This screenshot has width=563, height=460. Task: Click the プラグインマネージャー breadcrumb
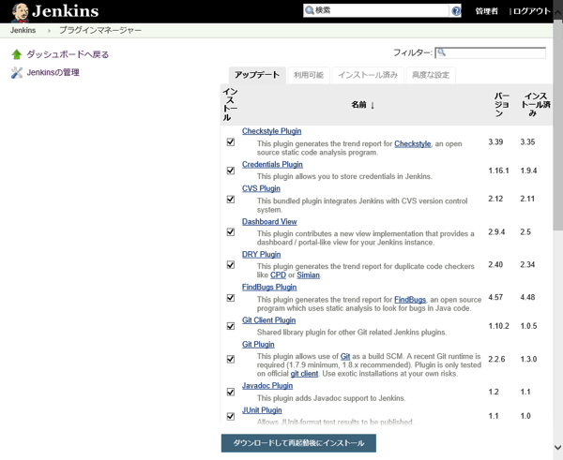pos(100,31)
